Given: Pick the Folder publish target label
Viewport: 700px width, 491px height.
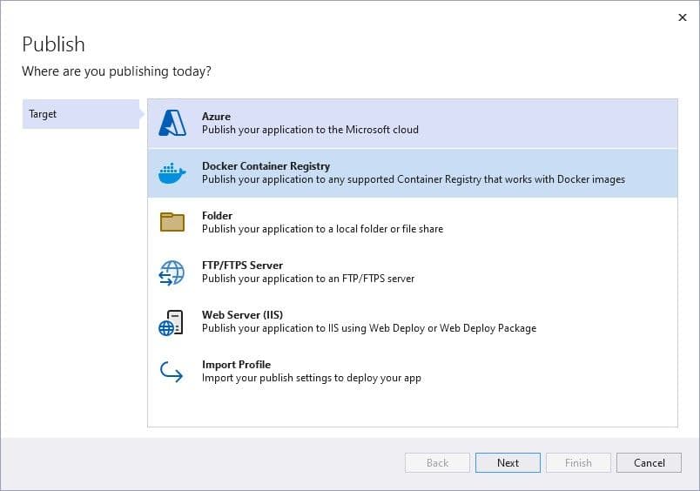Looking at the screenshot, I should click(217, 216).
